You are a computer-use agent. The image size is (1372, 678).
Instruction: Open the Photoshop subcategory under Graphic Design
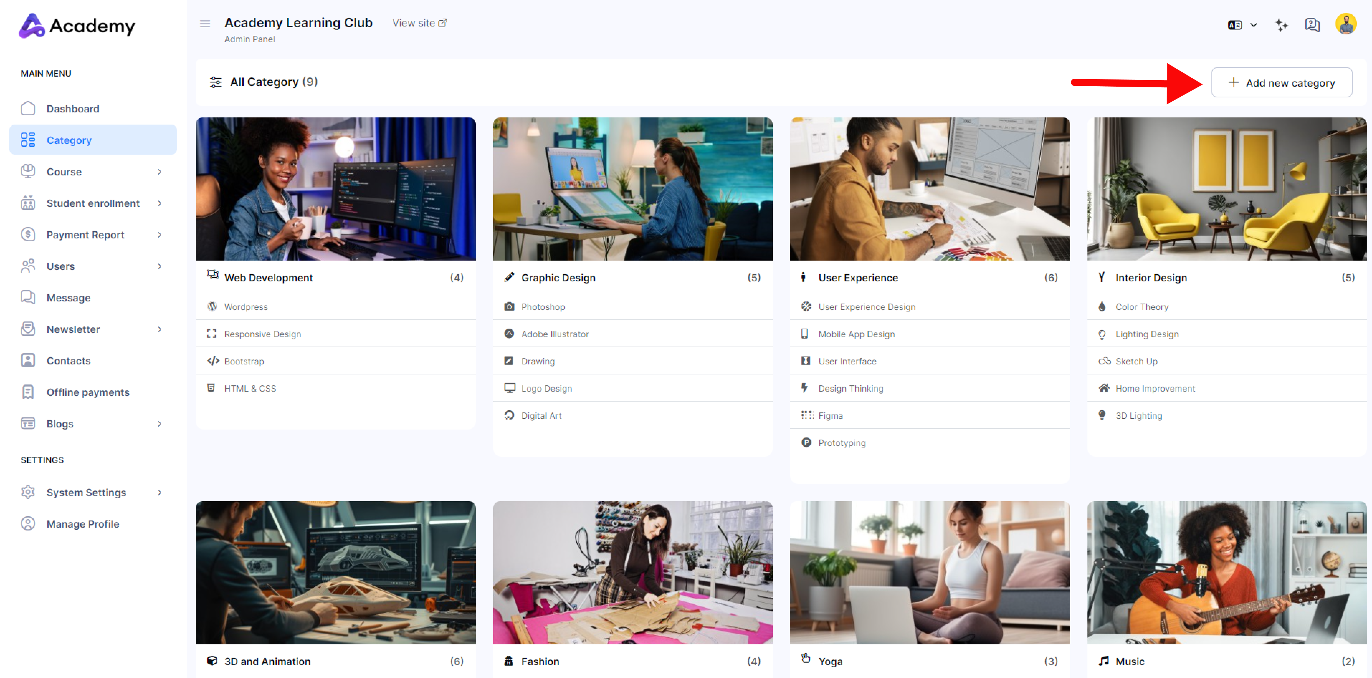pyautogui.click(x=543, y=307)
